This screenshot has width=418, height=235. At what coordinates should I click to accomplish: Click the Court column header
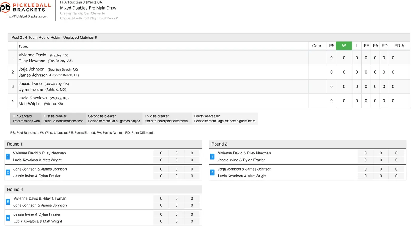(x=317, y=46)
